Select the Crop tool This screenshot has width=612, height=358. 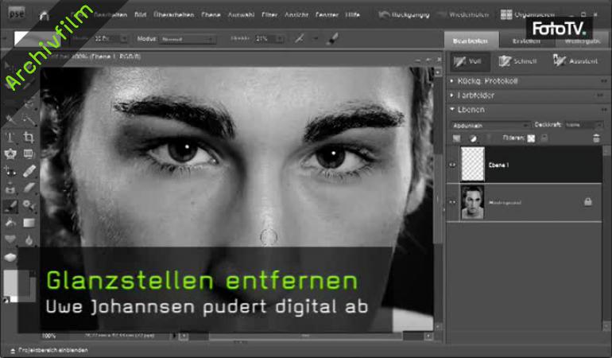pos(28,137)
